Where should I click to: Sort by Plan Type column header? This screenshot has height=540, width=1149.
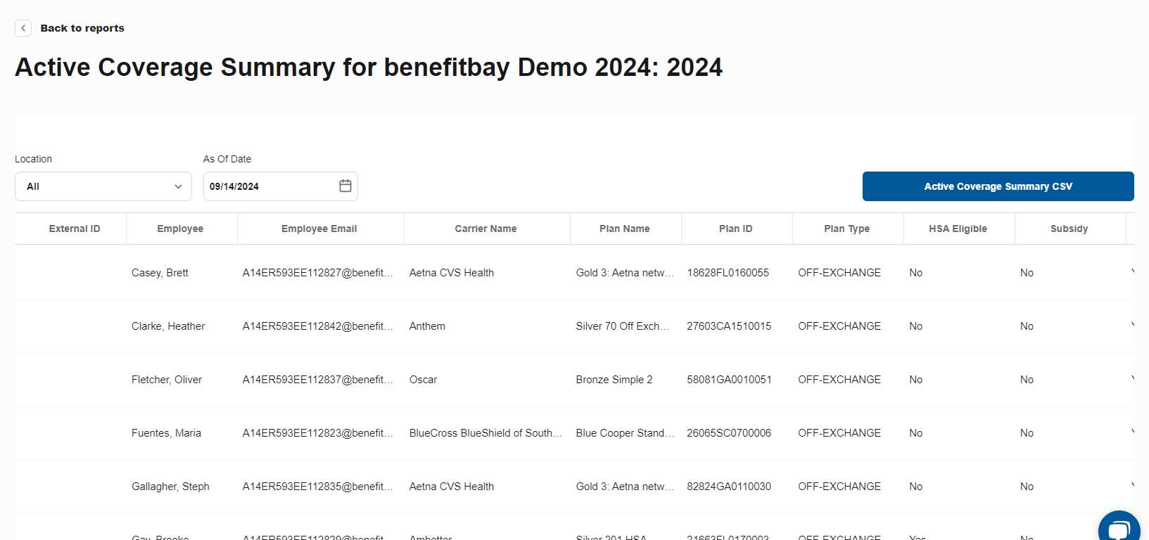coord(847,229)
